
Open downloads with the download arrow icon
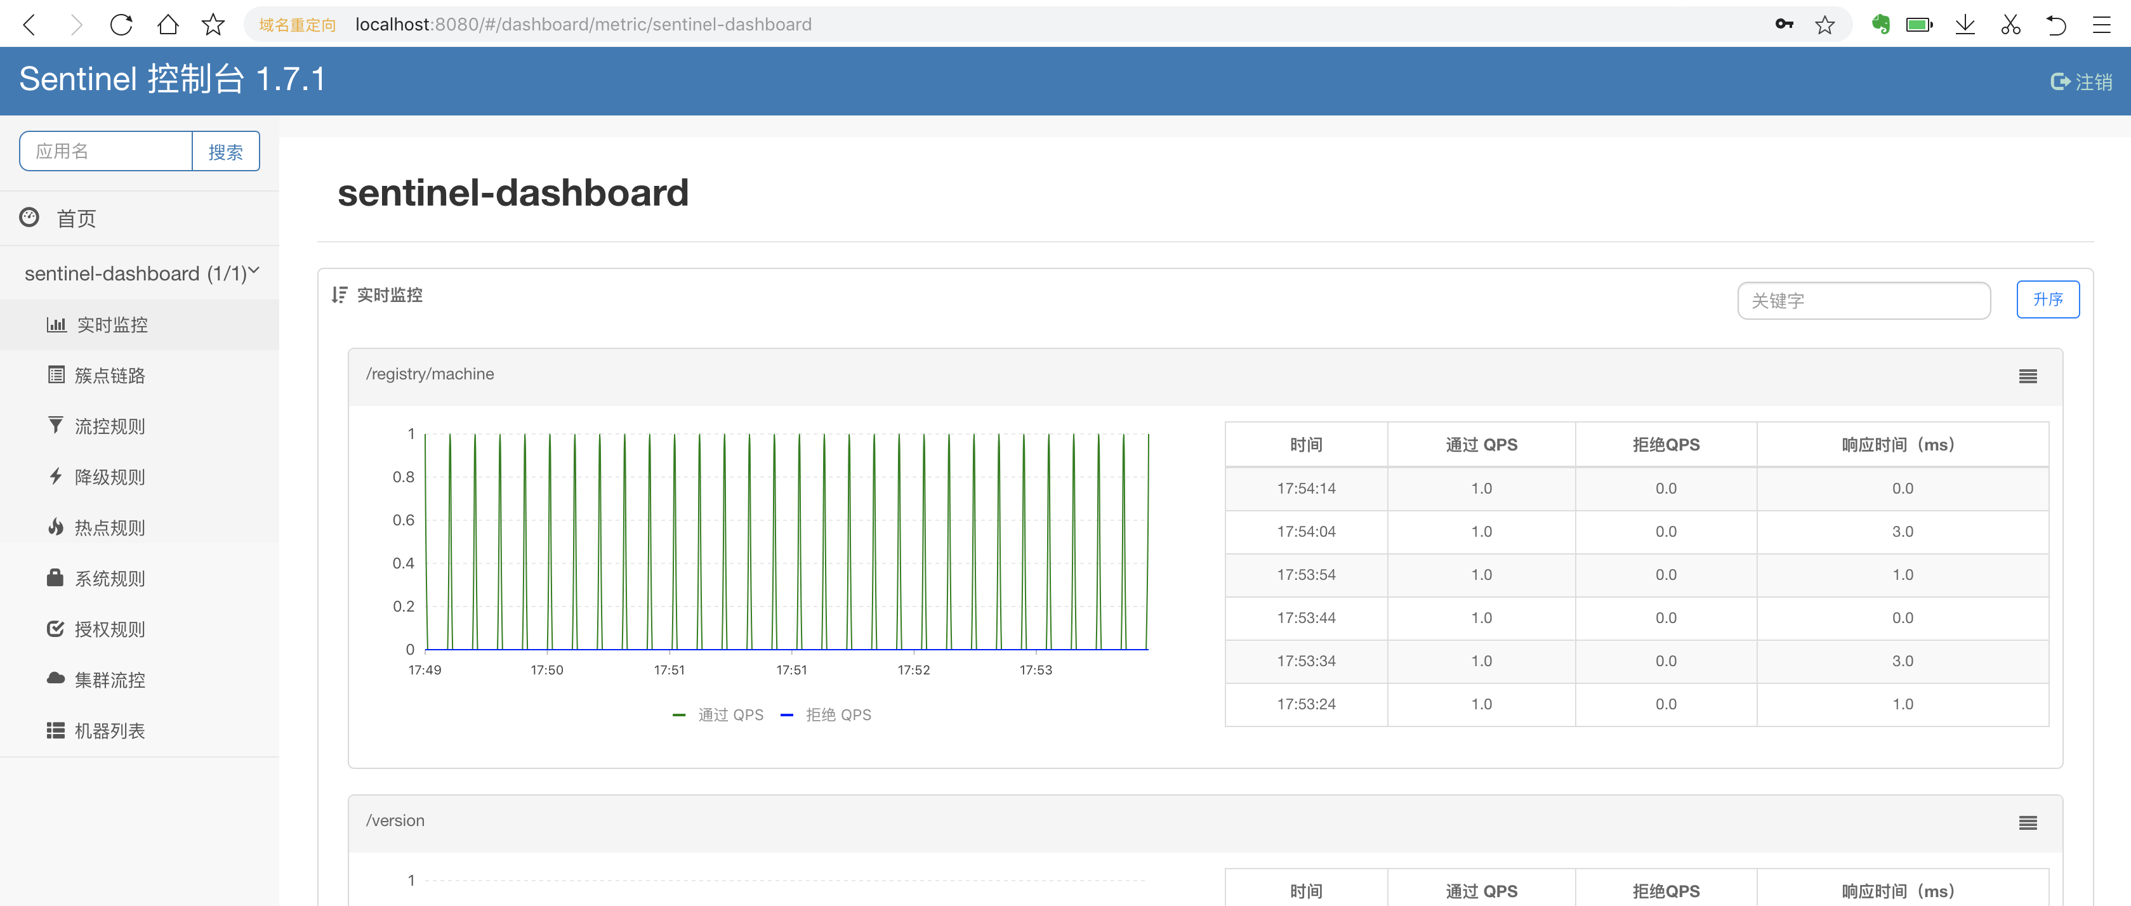click(1965, 25)
